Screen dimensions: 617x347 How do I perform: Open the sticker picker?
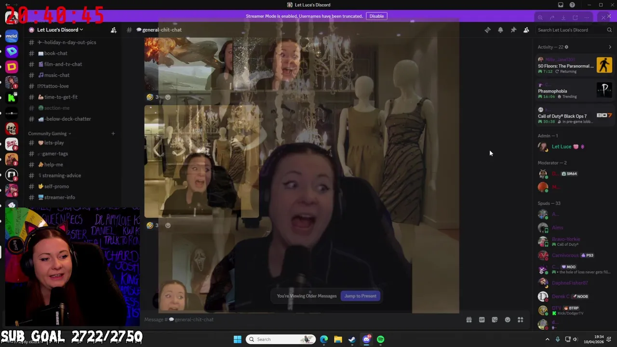495,320
